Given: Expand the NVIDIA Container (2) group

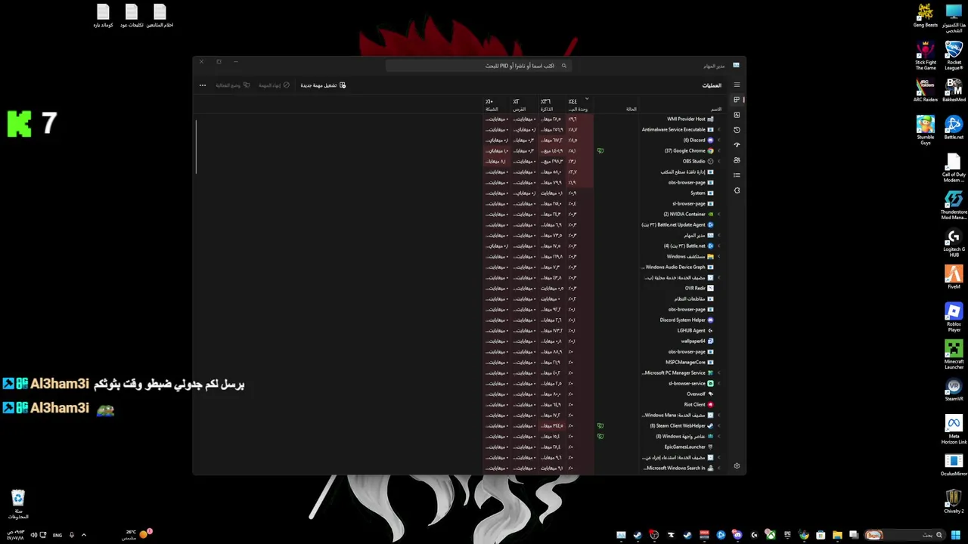Looking at the screenshot, I should click(x=719, y=214).
